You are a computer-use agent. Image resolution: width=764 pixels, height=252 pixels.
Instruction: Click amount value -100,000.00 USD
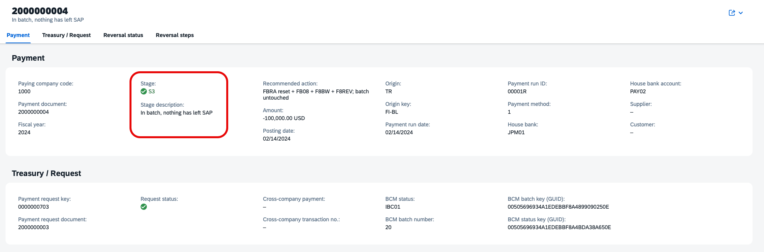click(284, 118)
